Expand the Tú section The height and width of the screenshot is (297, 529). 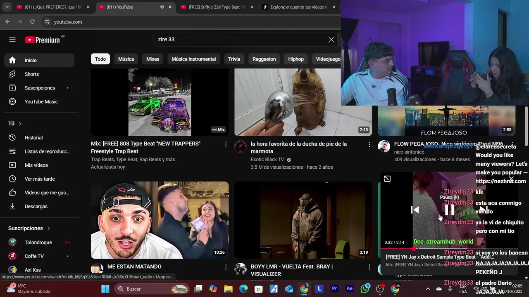(x=15, y=123)
